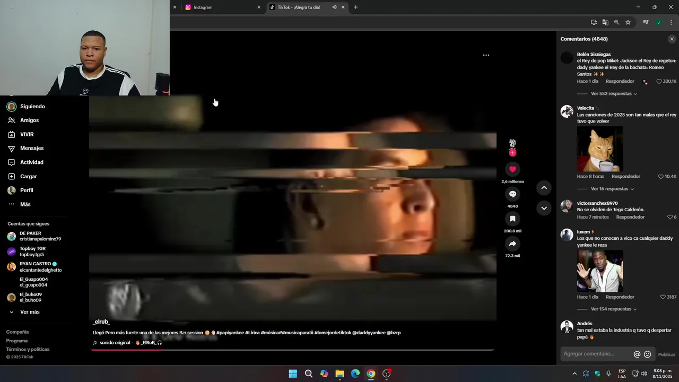Viewport: 679px width, 382px height.
Task: Go to the previous video with the up arrow
Action: [x=544, y=188]
